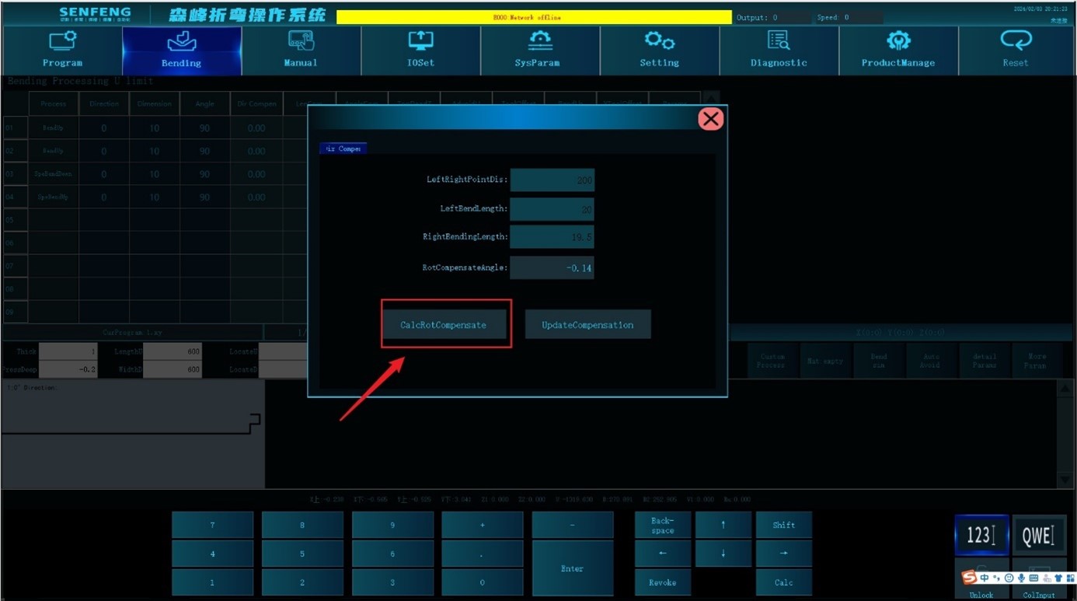The image size is (1077, 601).
Task: Tap the plus key on keypad
Action: click(x=483, y=525)
